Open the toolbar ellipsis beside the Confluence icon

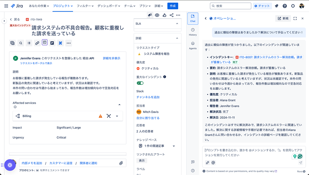click(x=69, y=43)
